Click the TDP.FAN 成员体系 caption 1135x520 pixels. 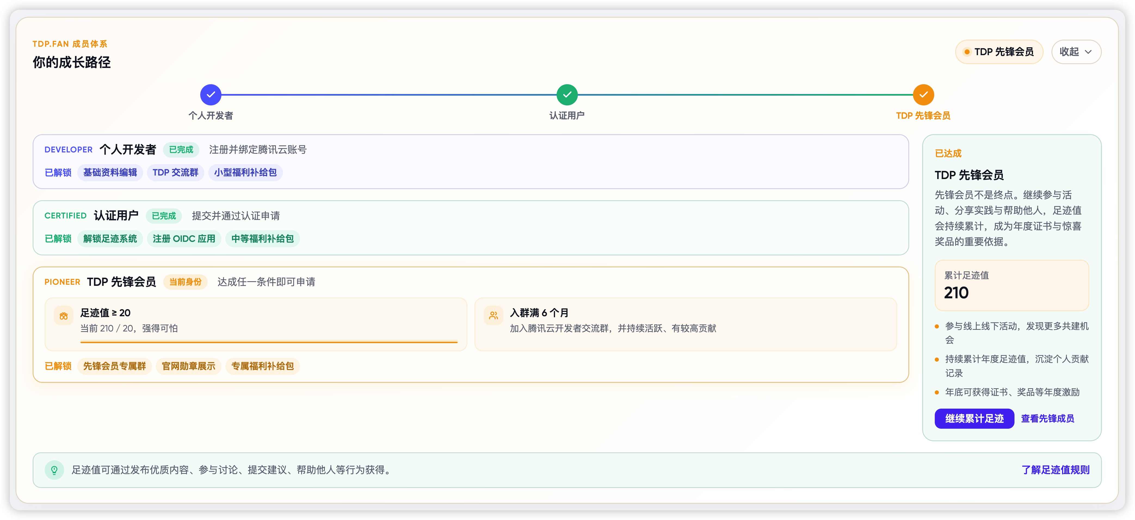coord(70,43)
